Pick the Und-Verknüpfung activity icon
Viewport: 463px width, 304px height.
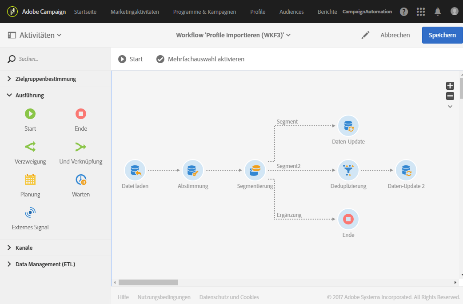(x=80, y=147)
